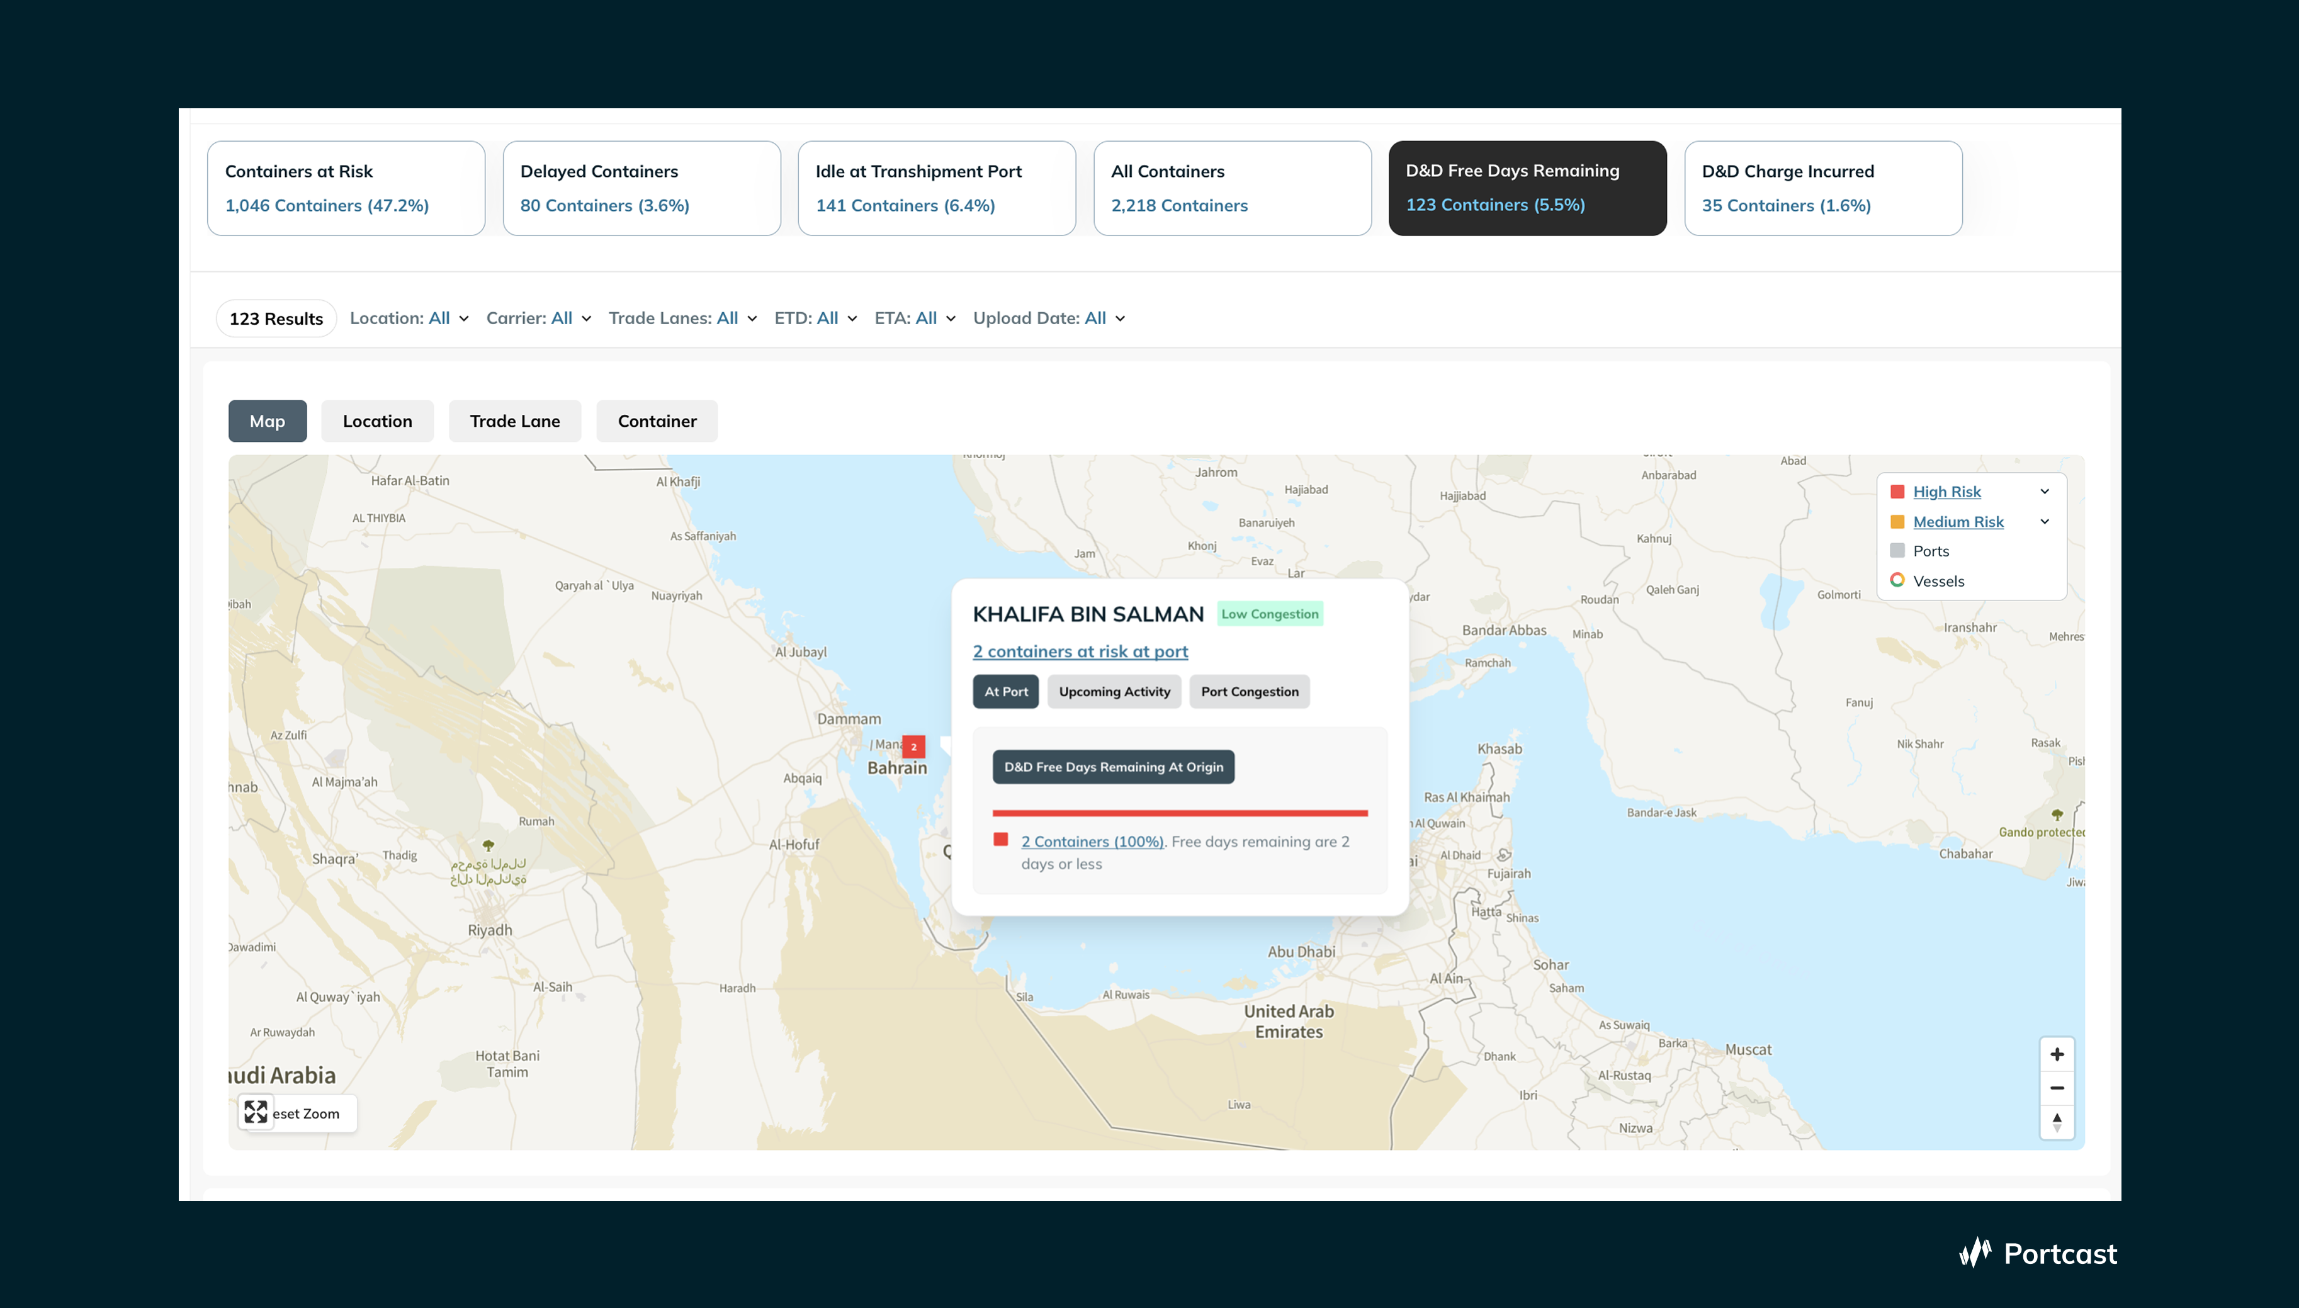Click the Reset Zoom expand icon
The image size is (2299, 1308).
256,1112
